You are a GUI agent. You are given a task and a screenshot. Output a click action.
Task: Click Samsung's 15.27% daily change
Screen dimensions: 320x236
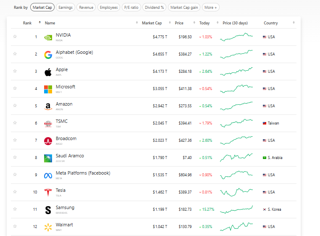[x=207, y=209]
